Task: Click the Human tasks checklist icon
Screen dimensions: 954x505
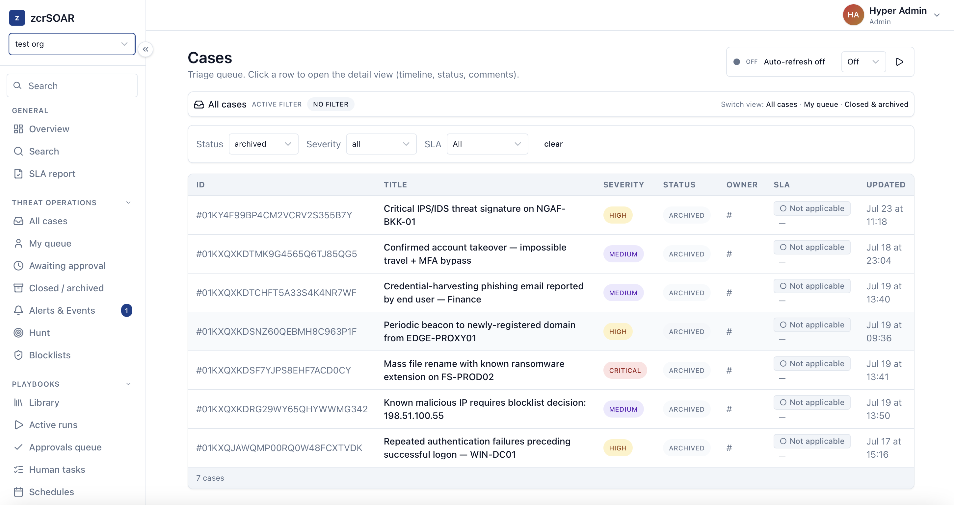Action: pos(18,469)
